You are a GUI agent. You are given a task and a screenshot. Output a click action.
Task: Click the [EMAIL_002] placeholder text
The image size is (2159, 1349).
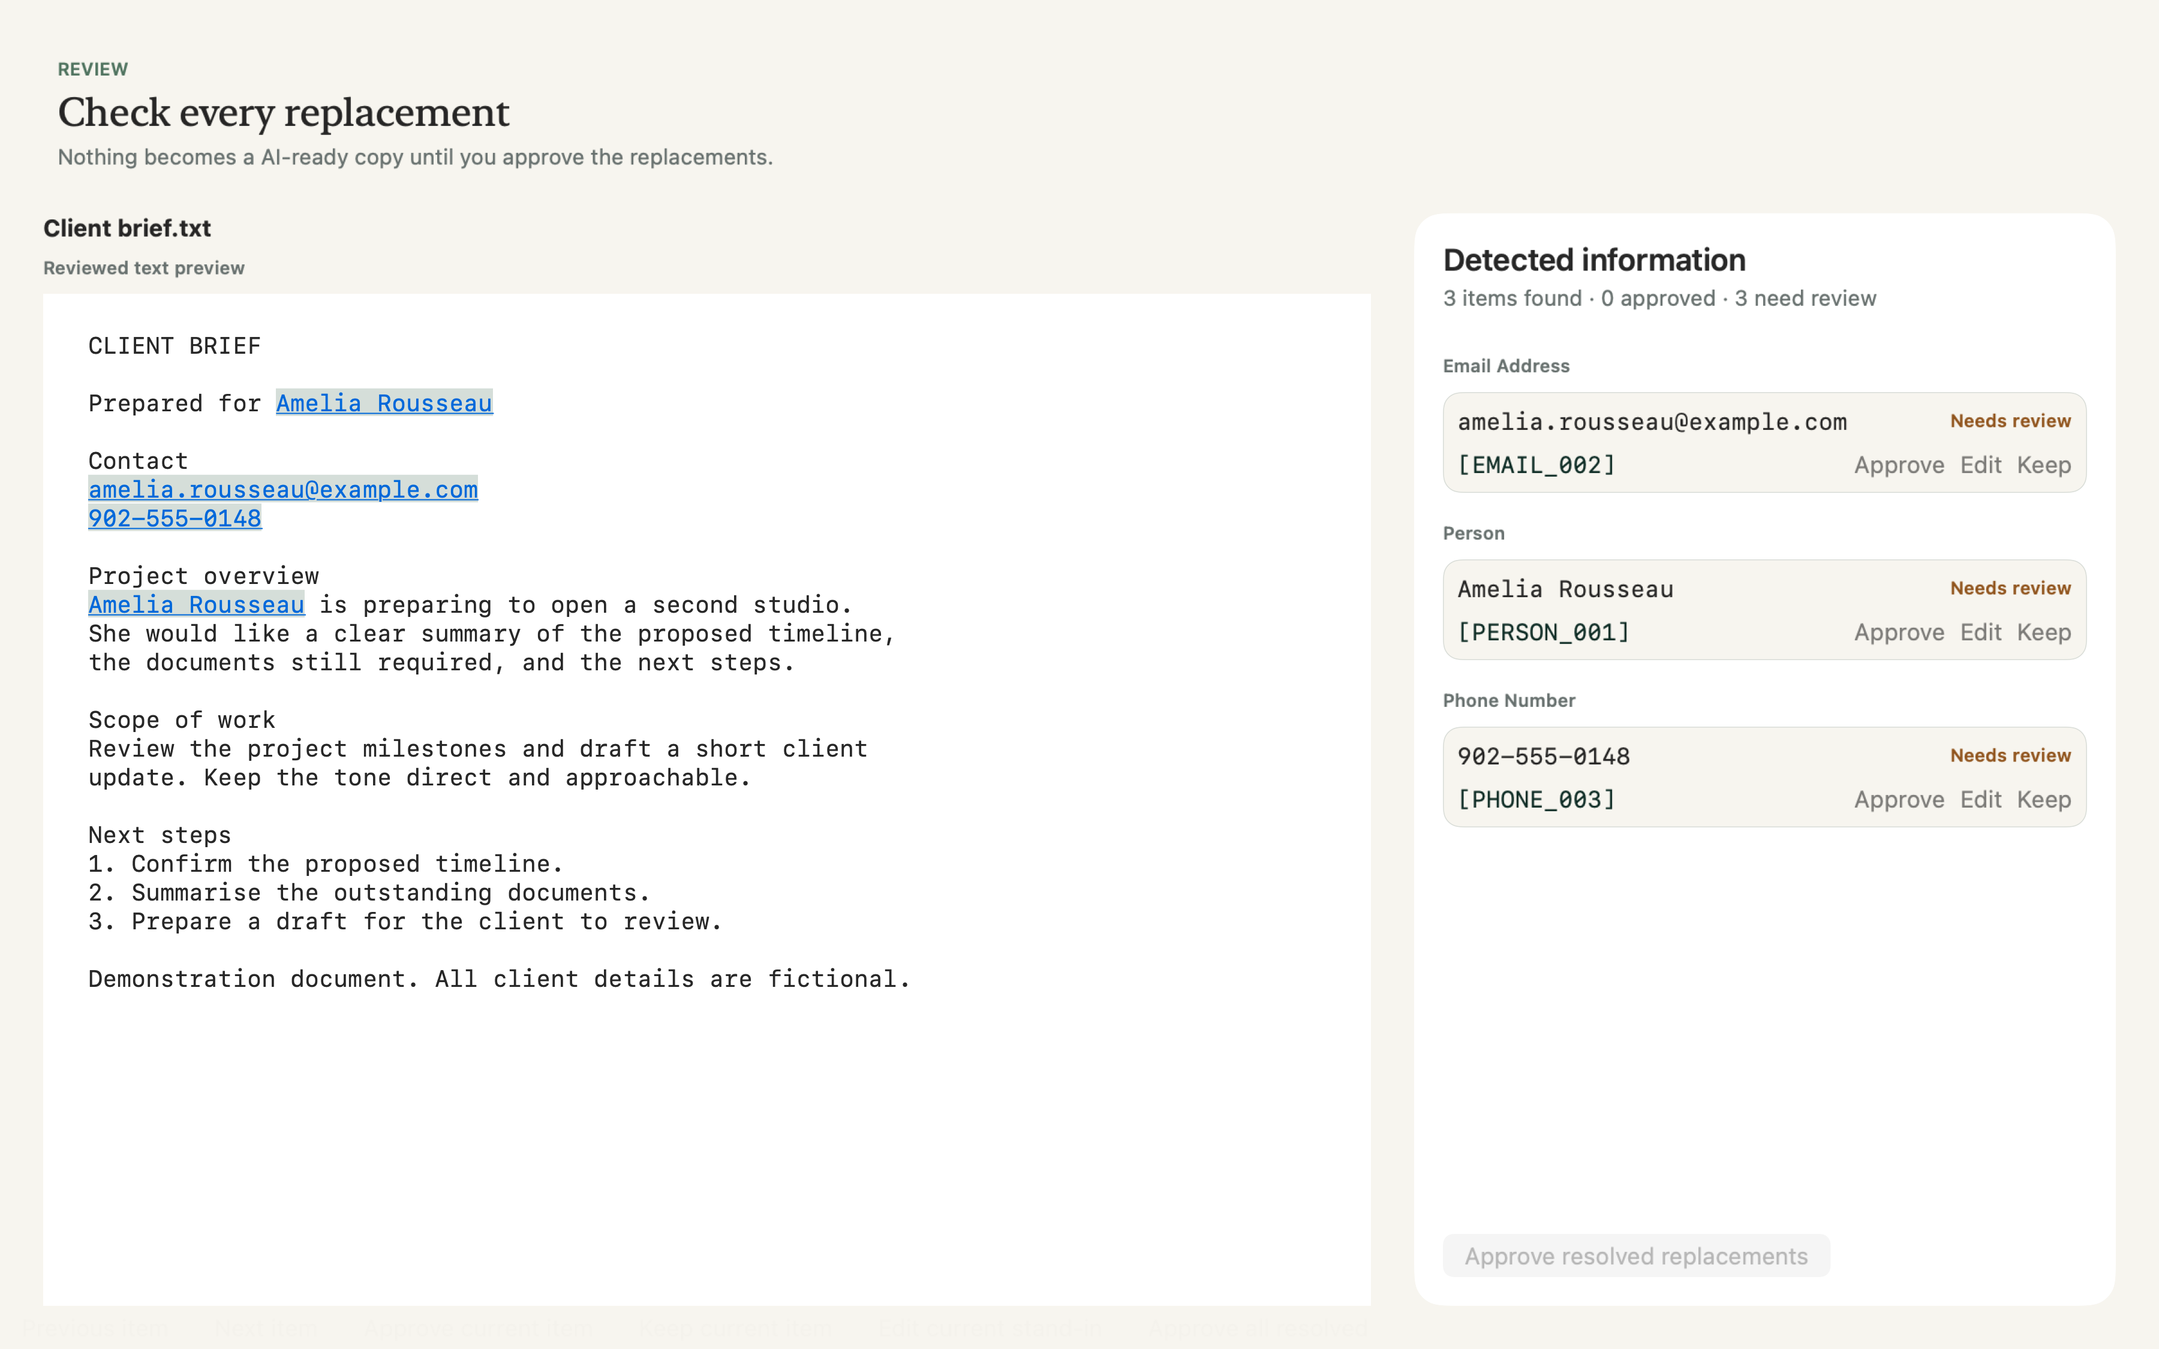[1536, 465]
